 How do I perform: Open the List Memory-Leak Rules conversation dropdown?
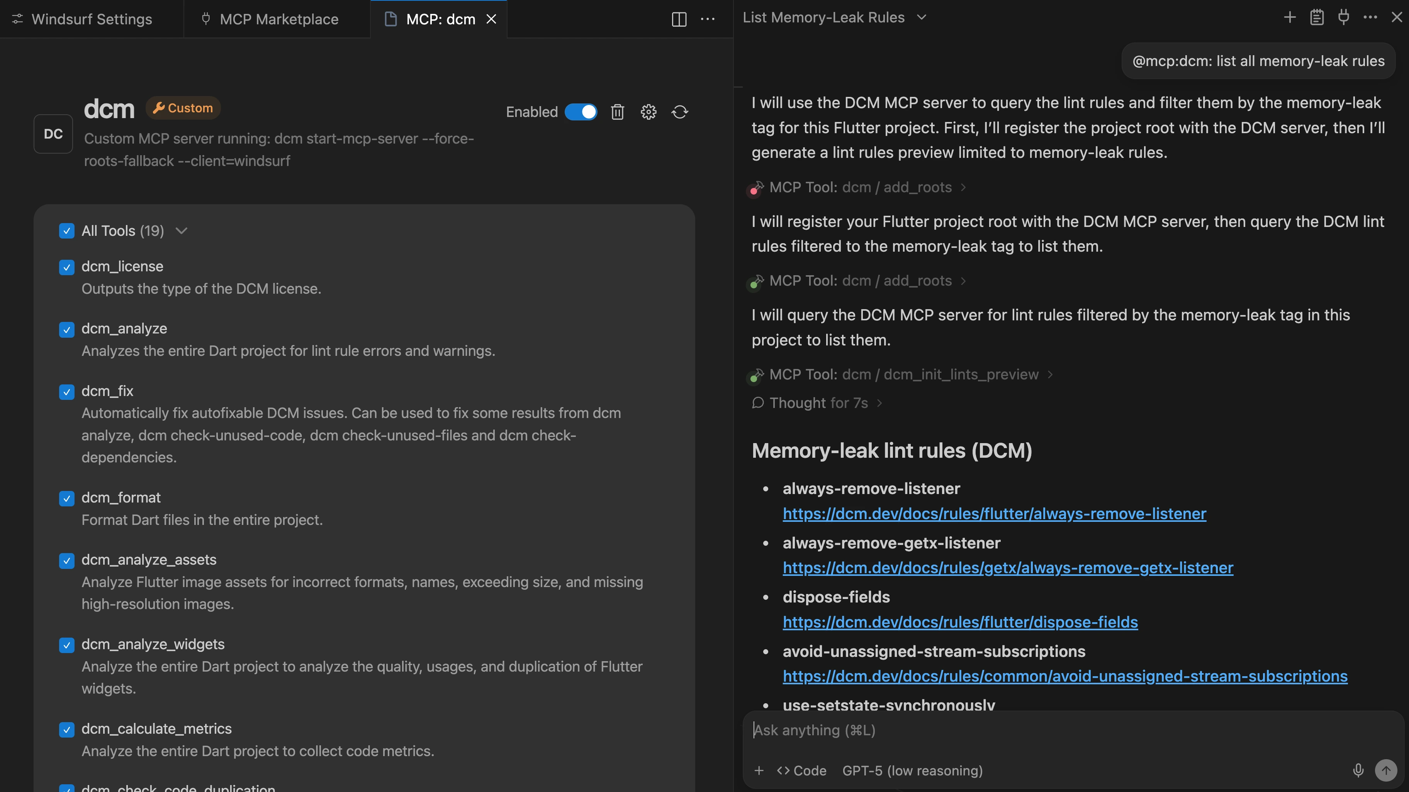[922, 17]
